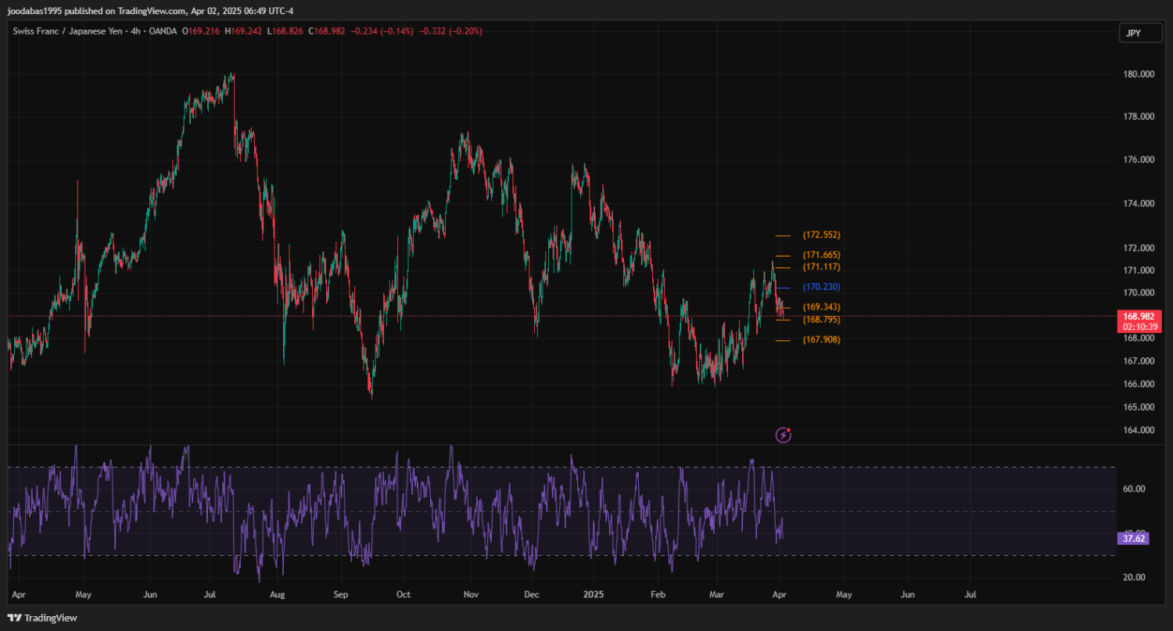Image resolution: width=1173 pixels, height=631 pixels.
Task: Click the 171.665 level label
Action: pyautogui.click(x=821, y=255)
